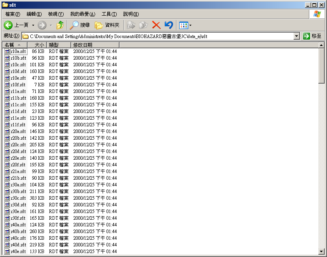The width and height of the screenshot is (327, 257).
Task: Expand the address bar dropdown list
Action: click(297, 36)
